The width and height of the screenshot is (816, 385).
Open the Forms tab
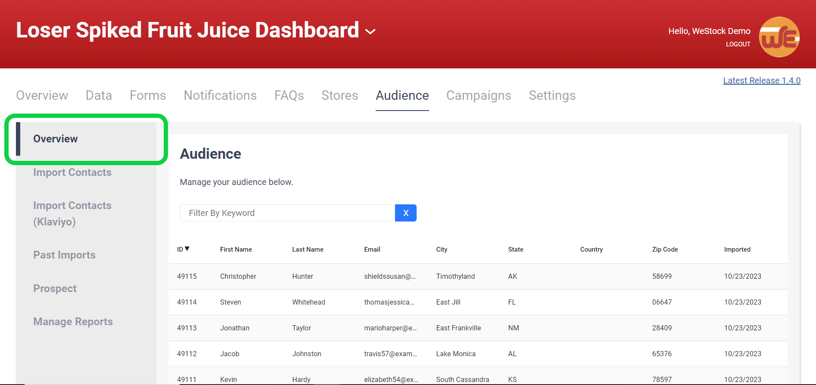coord(148,95)
